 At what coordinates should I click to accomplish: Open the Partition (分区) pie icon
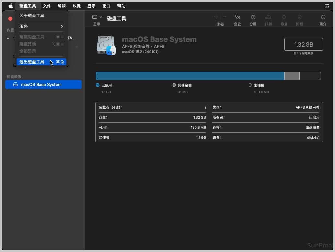[253, 17]
